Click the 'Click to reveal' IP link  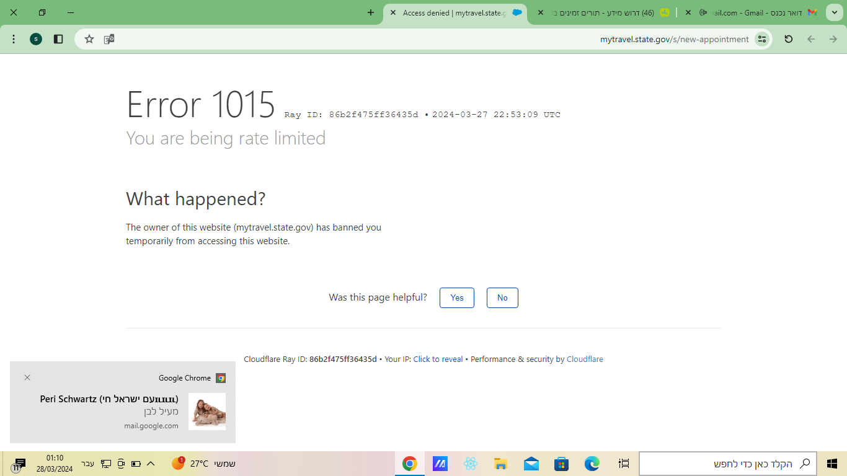pyautogui.click(x=438, y=359)
